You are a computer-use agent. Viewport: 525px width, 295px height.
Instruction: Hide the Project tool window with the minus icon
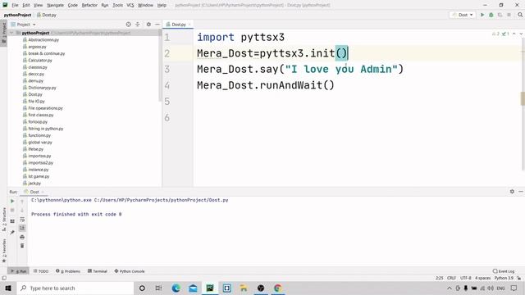pyautogui.click(x=157, y=25)
